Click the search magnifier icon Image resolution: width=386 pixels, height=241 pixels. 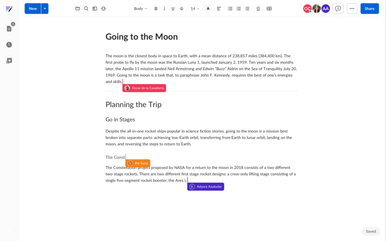[x=86, y=9]
